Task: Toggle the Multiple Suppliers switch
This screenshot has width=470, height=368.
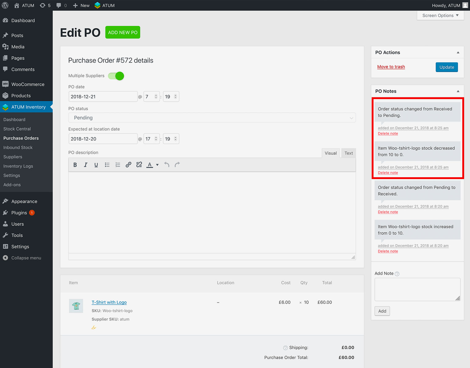Action: tap(116, 76)
